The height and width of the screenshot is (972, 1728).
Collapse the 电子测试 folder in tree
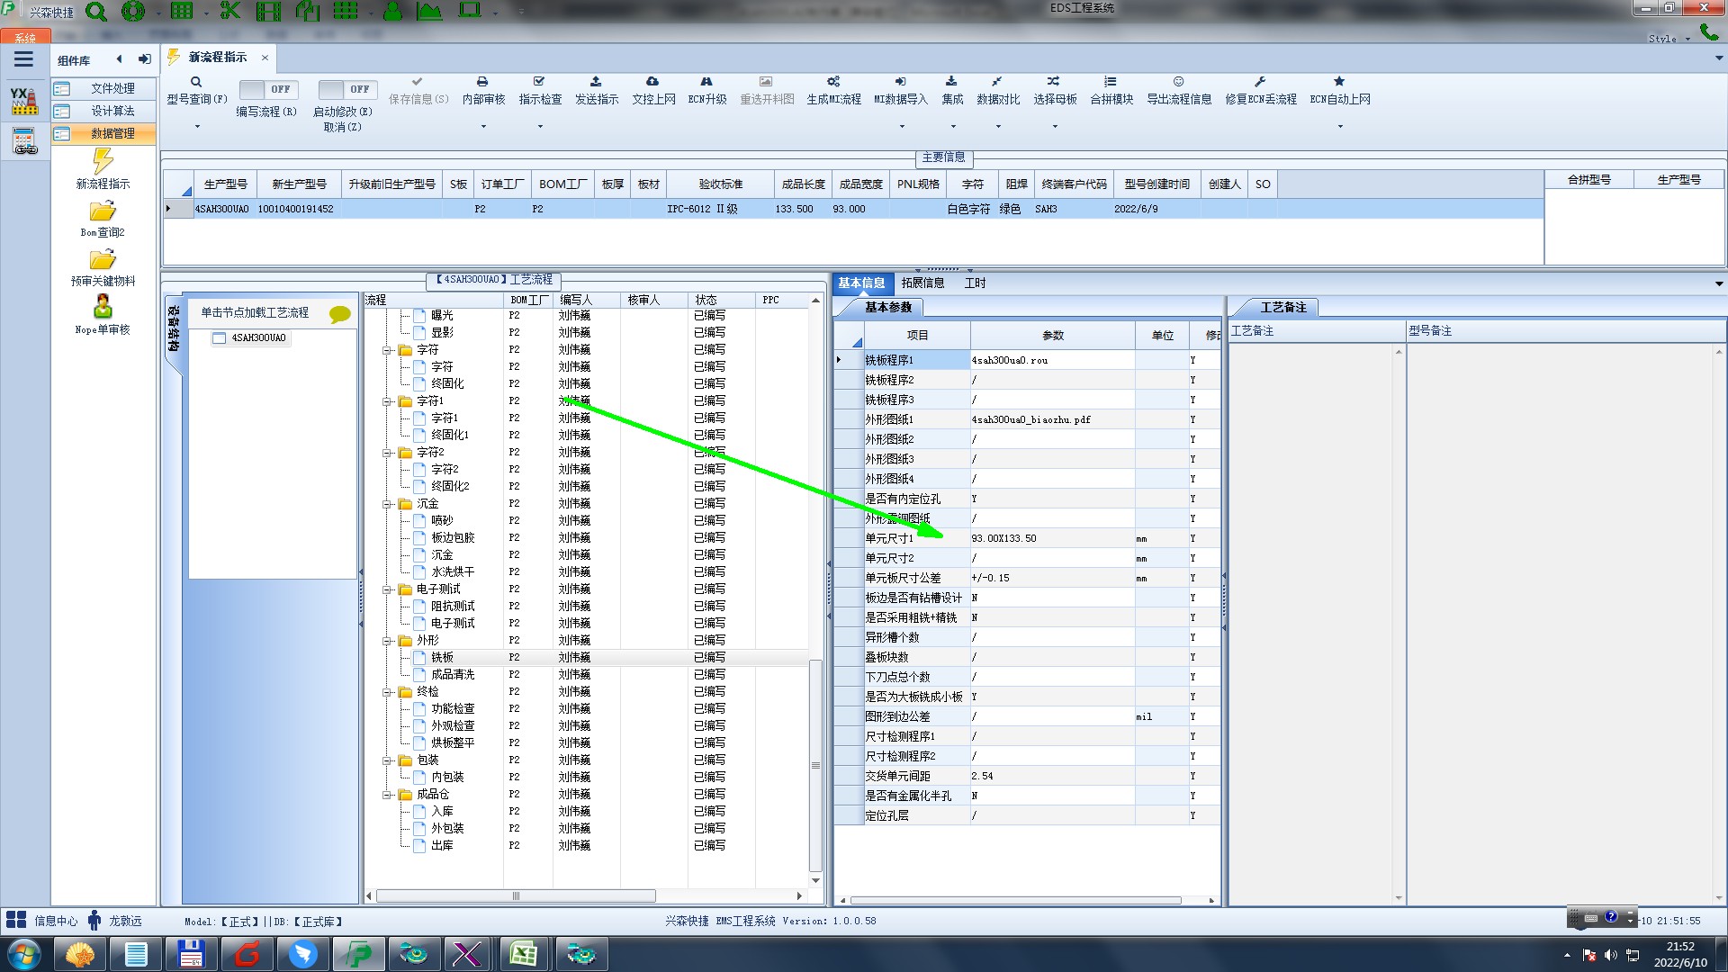coord(387,589)
